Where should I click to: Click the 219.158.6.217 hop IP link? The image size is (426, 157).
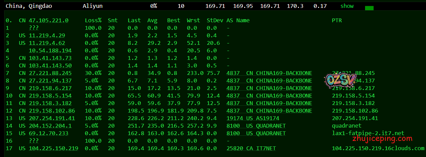tap(50, 88)
